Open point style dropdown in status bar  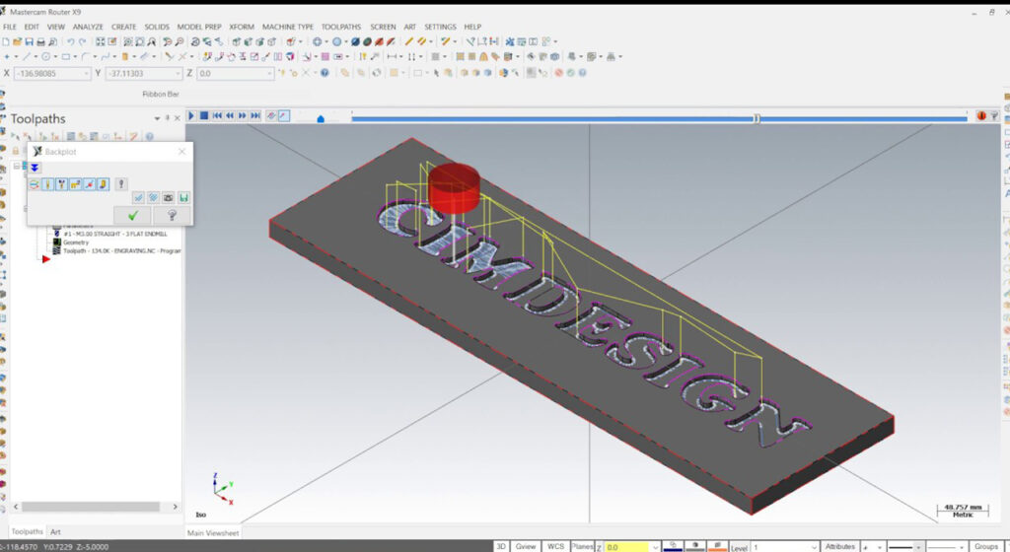(879, 547)
